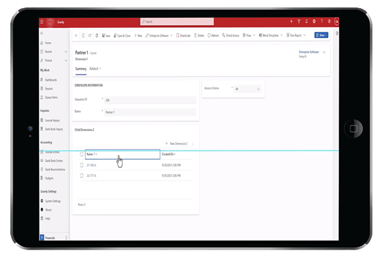
Task: Go back using the left arrow
Action: click(76, 36)
